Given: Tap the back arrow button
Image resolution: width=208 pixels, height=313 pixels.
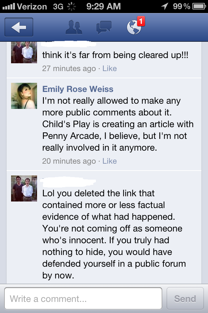Looking at the screenshot, I should [x=19, y=27].
